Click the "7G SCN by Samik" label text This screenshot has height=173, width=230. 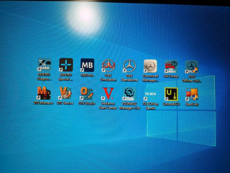(150, 106)
